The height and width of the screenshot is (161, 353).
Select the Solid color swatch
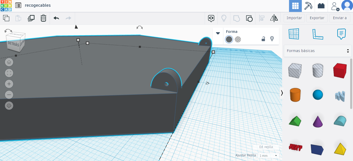[x=229, y=39]
